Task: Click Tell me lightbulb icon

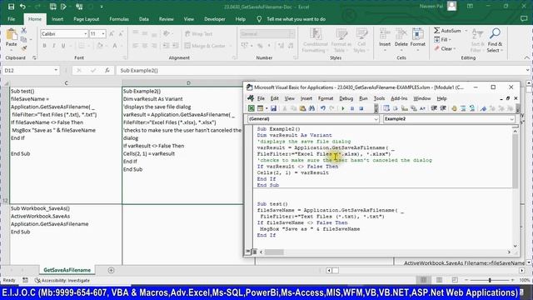Action: pos(259,19)
